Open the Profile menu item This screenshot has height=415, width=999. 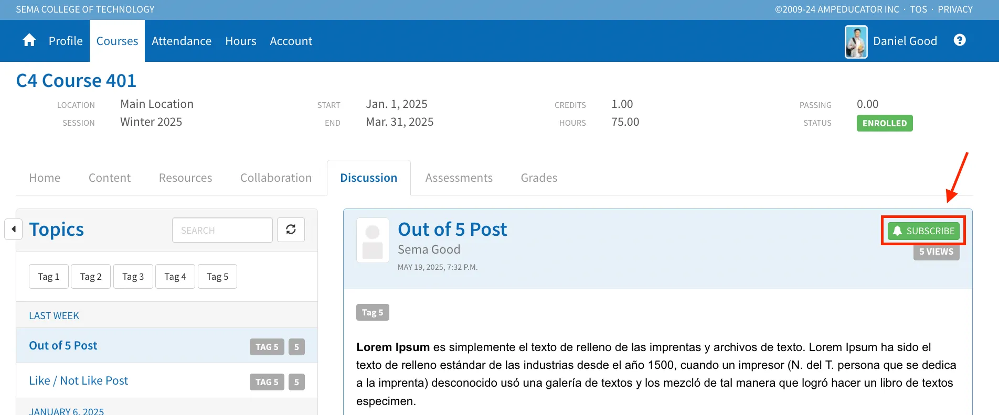(x=66, y=41)
